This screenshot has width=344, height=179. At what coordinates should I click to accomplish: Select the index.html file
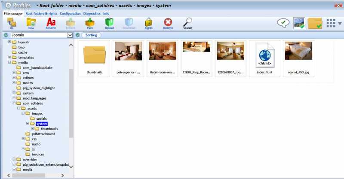[x=264, y=58]
